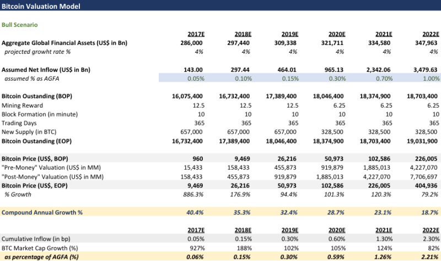
Task: Click the 334,580 value
Action: [379, 43]
